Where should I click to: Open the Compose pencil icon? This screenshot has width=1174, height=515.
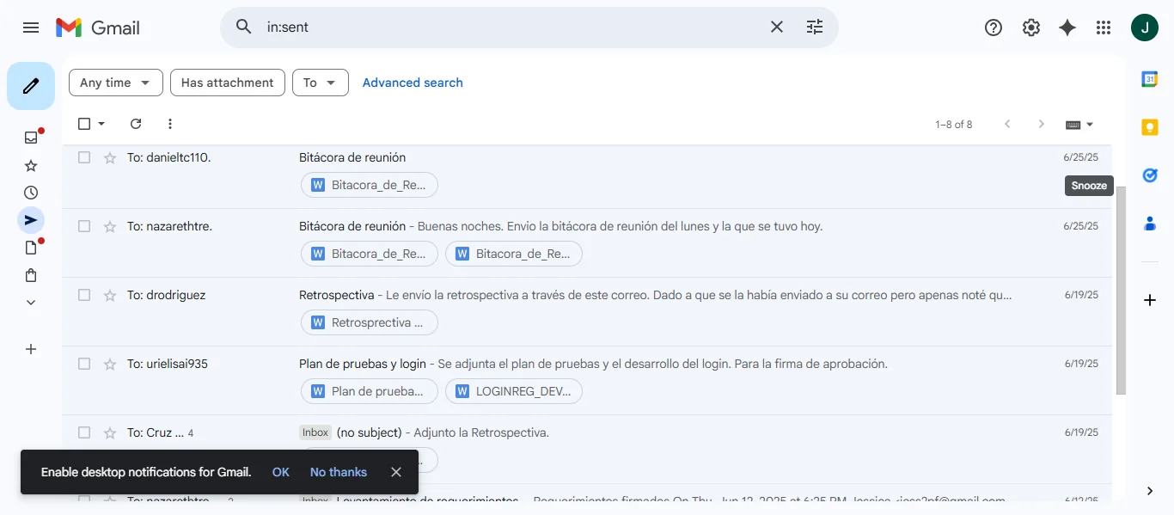[31, 85]
